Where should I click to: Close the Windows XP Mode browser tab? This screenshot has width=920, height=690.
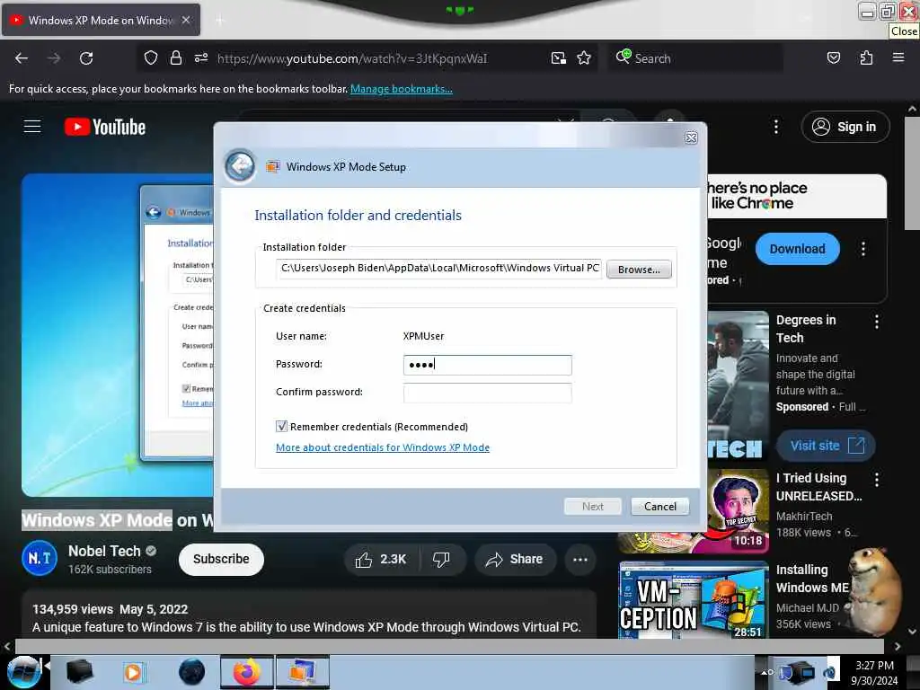point(186,20)
